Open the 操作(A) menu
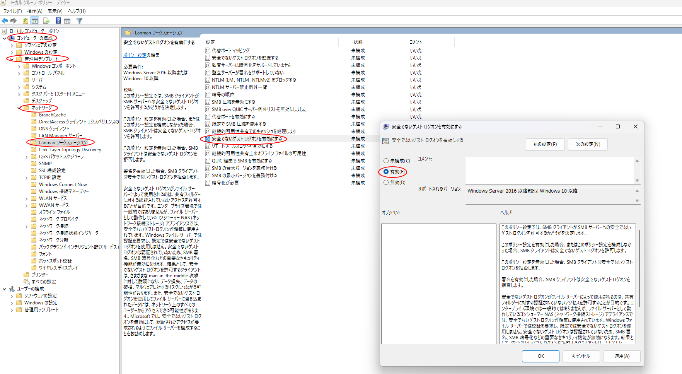 (x=34, y=11)
